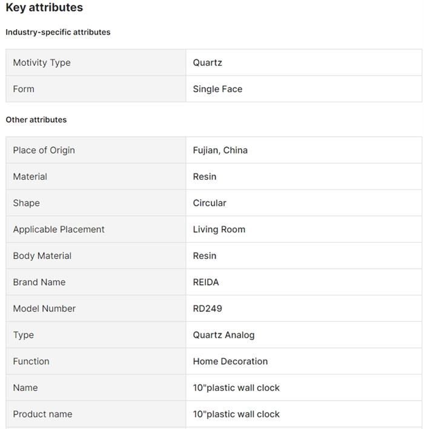This screenshot has height=429, width=424.
Task: Click the Quartz value for Motivity Type
Action: (208, 62)
